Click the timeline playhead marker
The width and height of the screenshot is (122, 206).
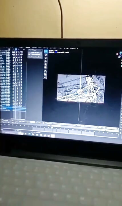[x=52, y=128]
